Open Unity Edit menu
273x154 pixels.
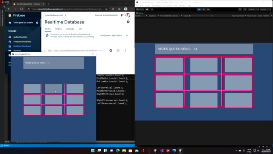[142, 6]
